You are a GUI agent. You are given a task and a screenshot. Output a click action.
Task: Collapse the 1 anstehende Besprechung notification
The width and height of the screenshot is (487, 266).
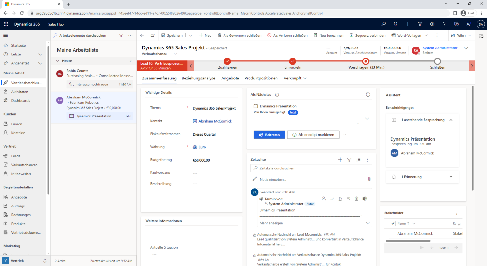pyautogui.click(x=451, y=120)
